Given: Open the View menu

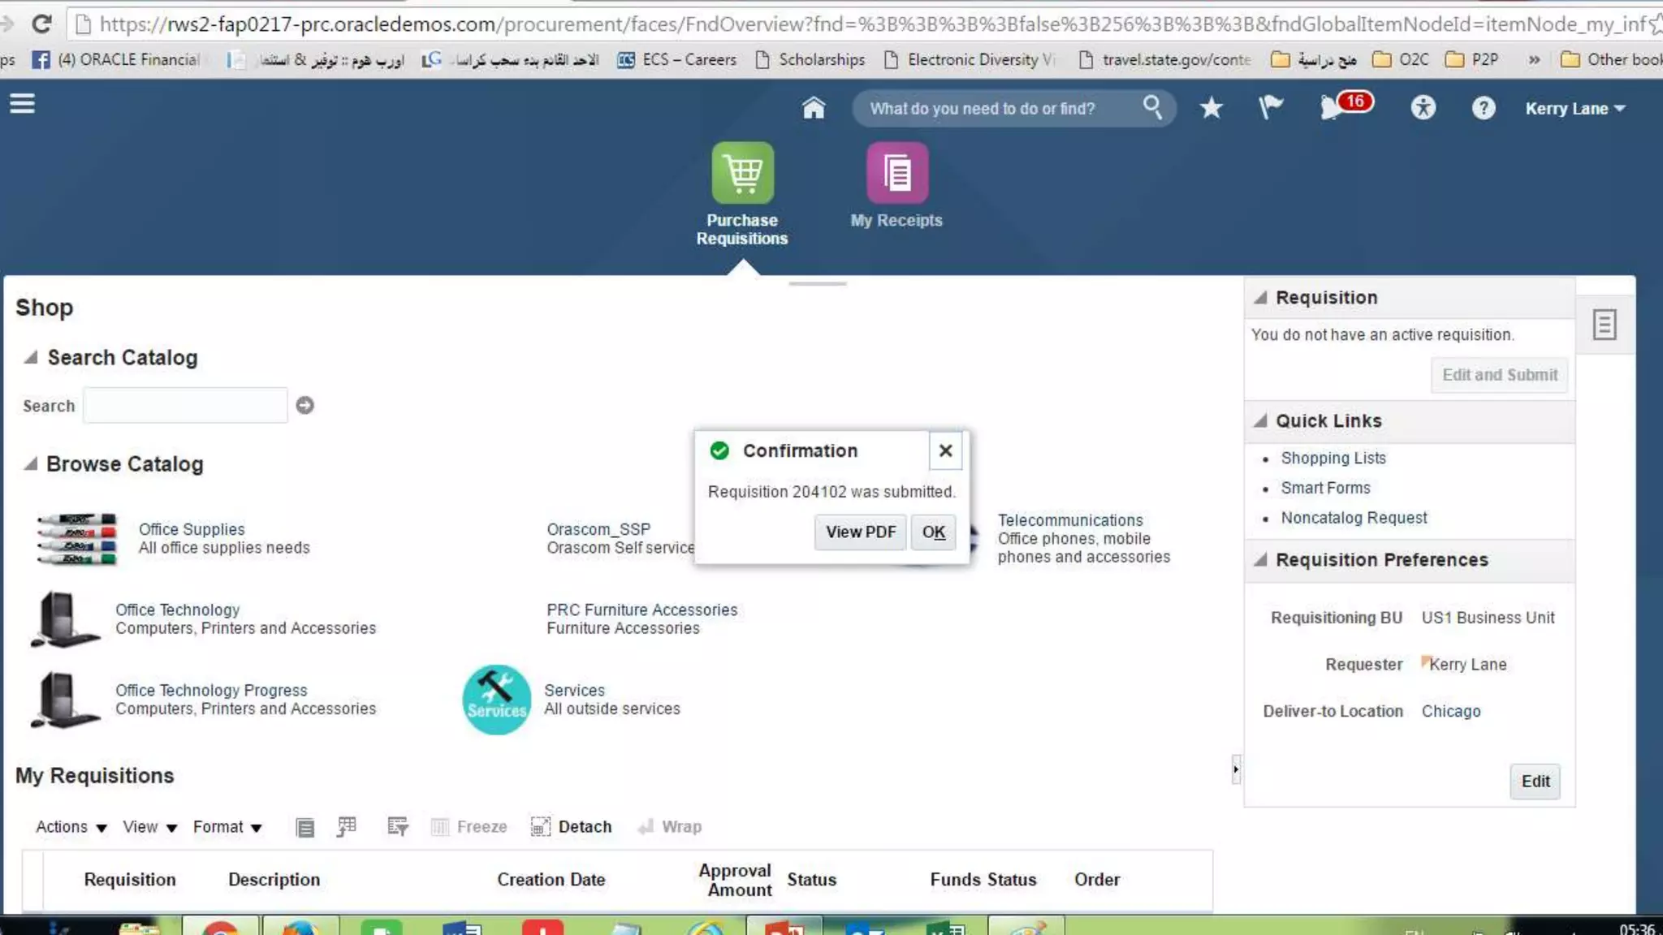Looking at the screenshot, I should 149,826.
